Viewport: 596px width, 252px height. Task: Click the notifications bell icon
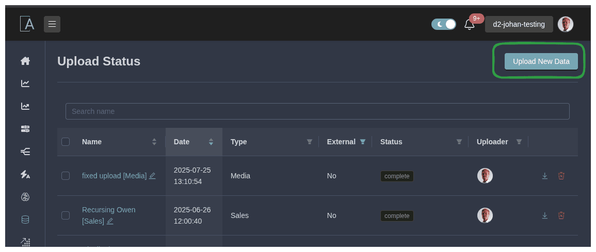pos(469,24)
